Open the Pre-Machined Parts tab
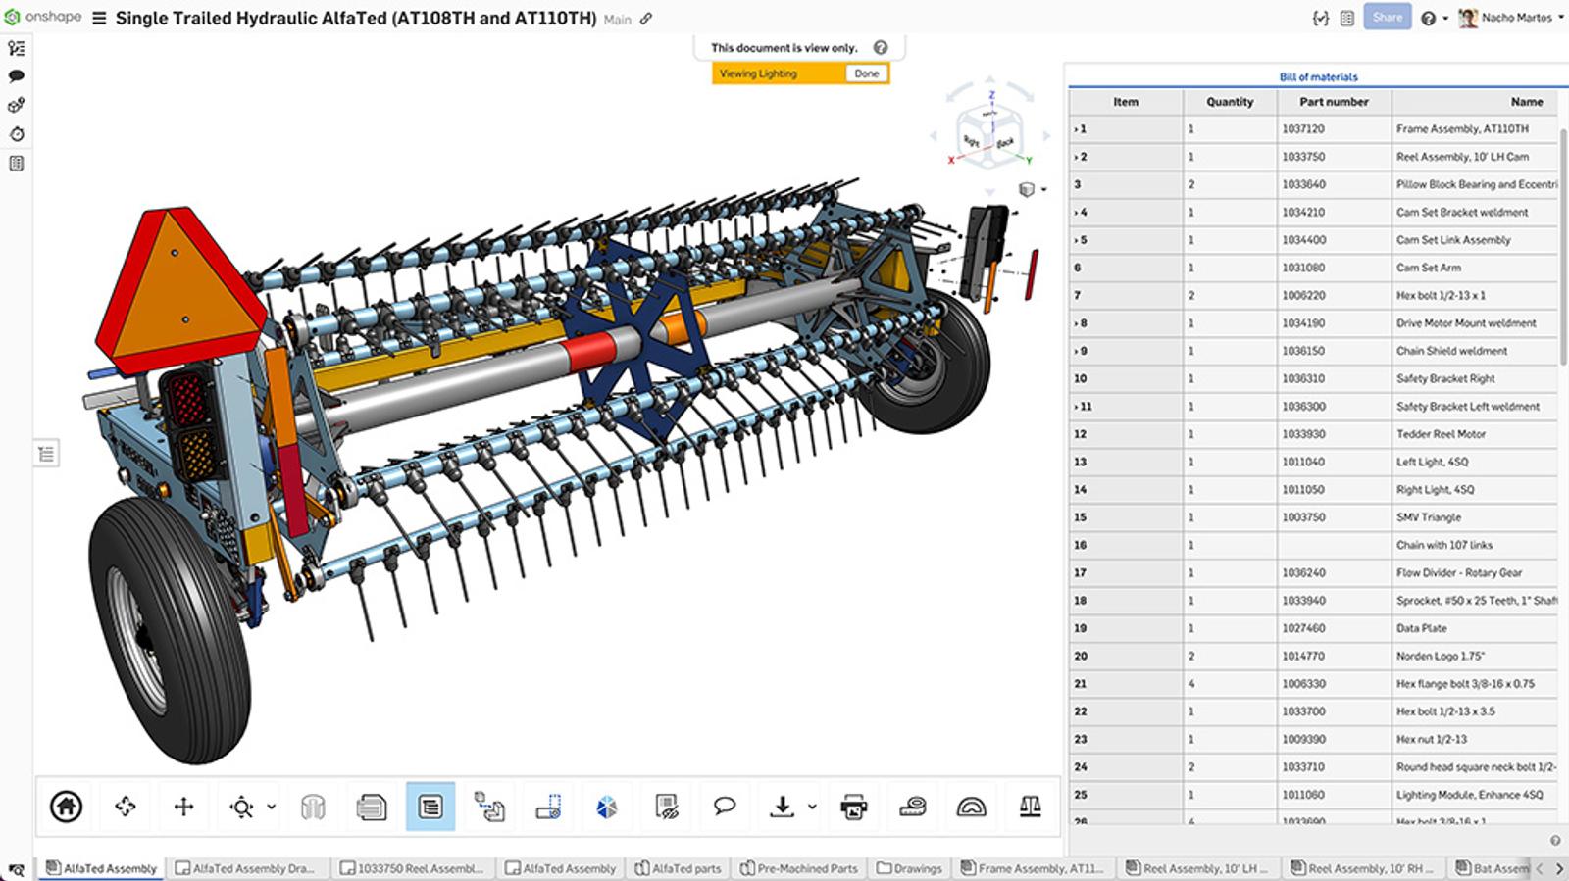This screenshot has width=1569, height=881. click(x=798, y=868)
